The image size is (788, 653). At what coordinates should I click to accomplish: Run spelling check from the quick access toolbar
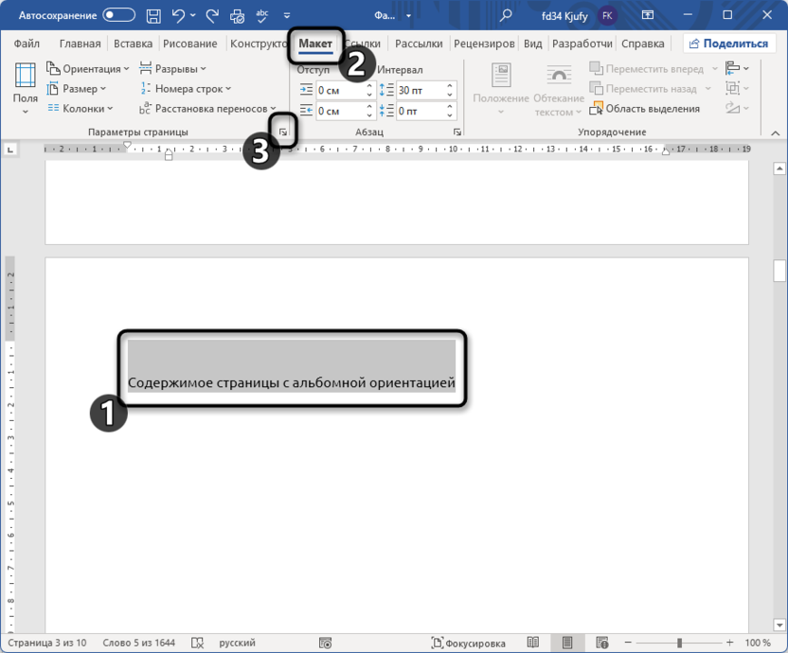261,16
